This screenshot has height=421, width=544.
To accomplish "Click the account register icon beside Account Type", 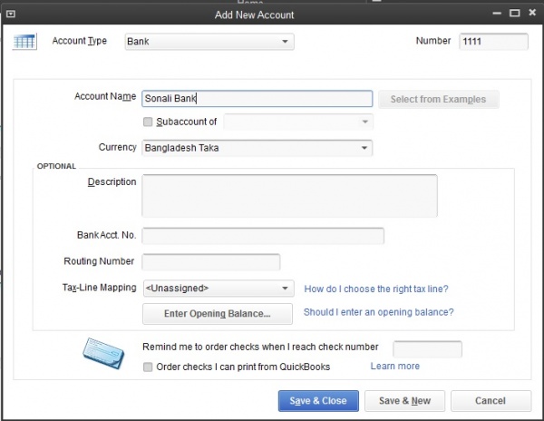I will (x=24, y=43).
